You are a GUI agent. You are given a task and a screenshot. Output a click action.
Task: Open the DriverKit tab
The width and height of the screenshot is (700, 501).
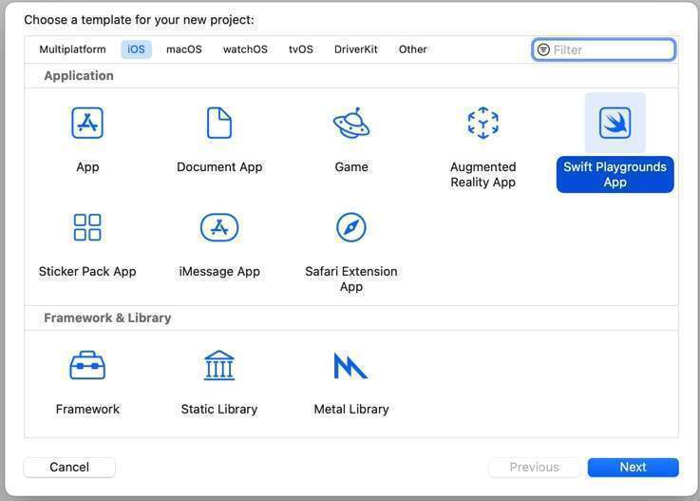click(x=355, y=49)
